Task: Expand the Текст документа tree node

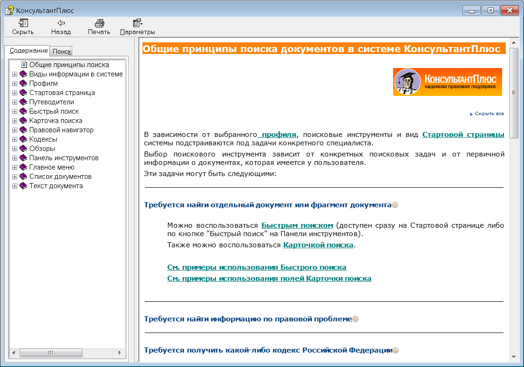Action: pos(15,186)
